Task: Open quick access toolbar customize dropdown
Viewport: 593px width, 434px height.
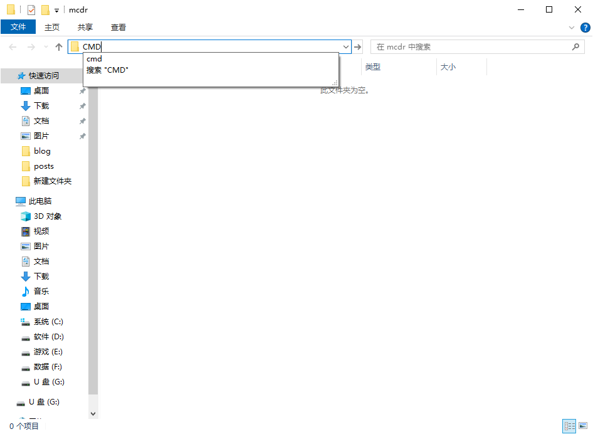Action: 56,11
